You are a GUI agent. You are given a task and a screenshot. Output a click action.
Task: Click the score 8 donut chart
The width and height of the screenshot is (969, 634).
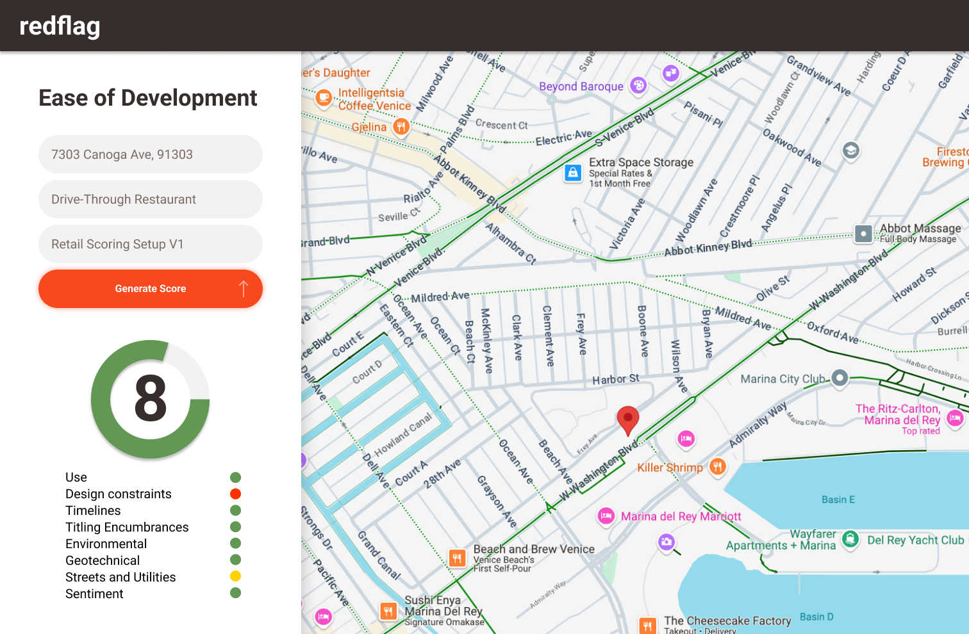point(151,399)
